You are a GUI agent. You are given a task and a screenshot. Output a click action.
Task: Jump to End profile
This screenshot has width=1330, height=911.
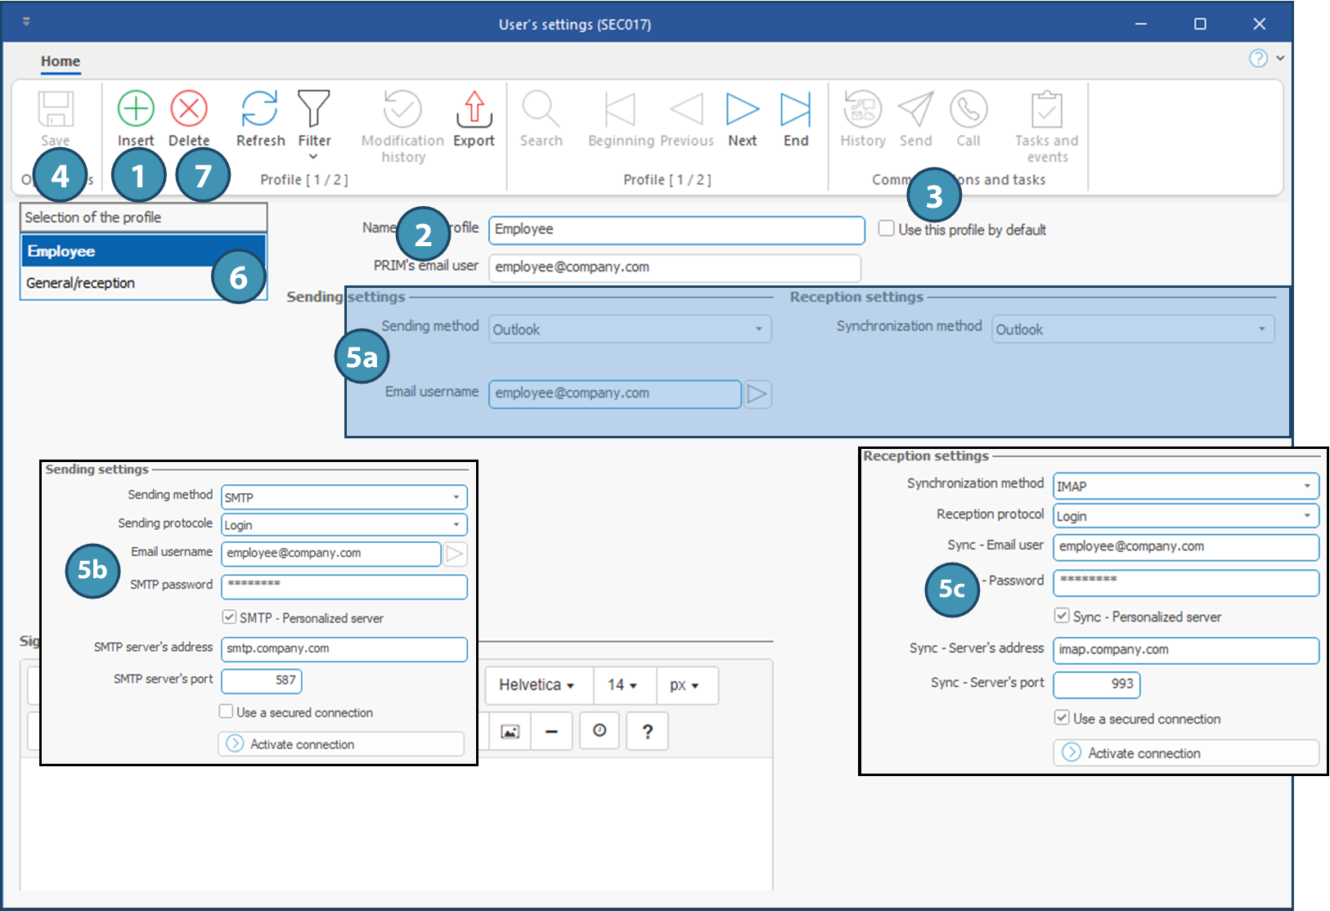795,110
